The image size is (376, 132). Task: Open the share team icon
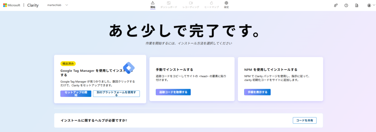[336, 5]
